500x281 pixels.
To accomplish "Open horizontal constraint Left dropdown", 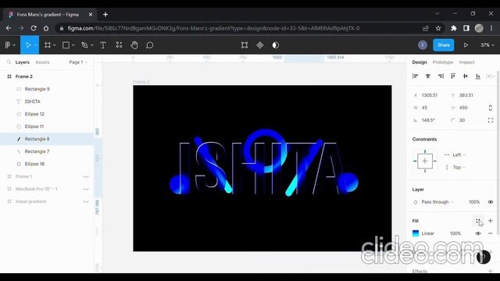I will point(459,155).
